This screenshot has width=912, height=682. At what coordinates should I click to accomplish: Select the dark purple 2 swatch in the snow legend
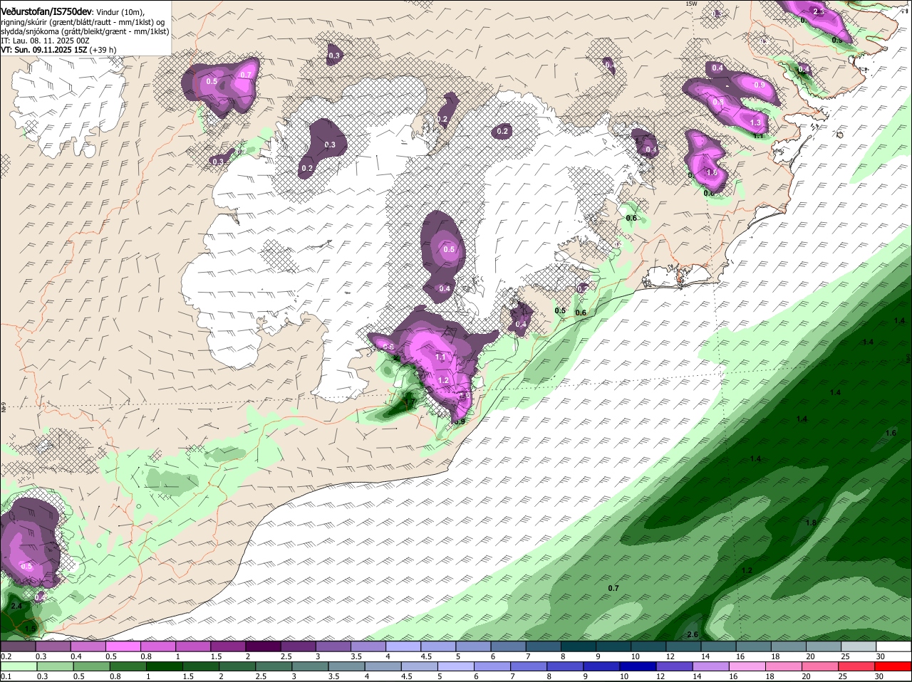coord(262,646)
